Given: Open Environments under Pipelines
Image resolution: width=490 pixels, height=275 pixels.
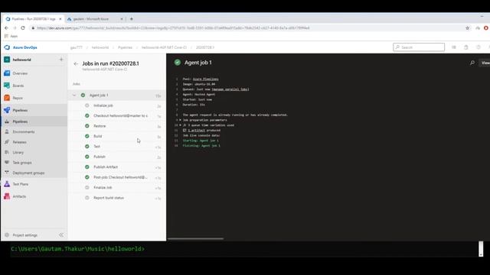Looking at the screenshot, I should 24,132.
